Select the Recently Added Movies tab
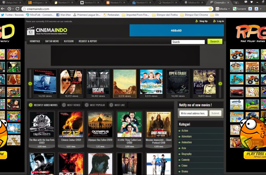 click(x=43, y=105)
